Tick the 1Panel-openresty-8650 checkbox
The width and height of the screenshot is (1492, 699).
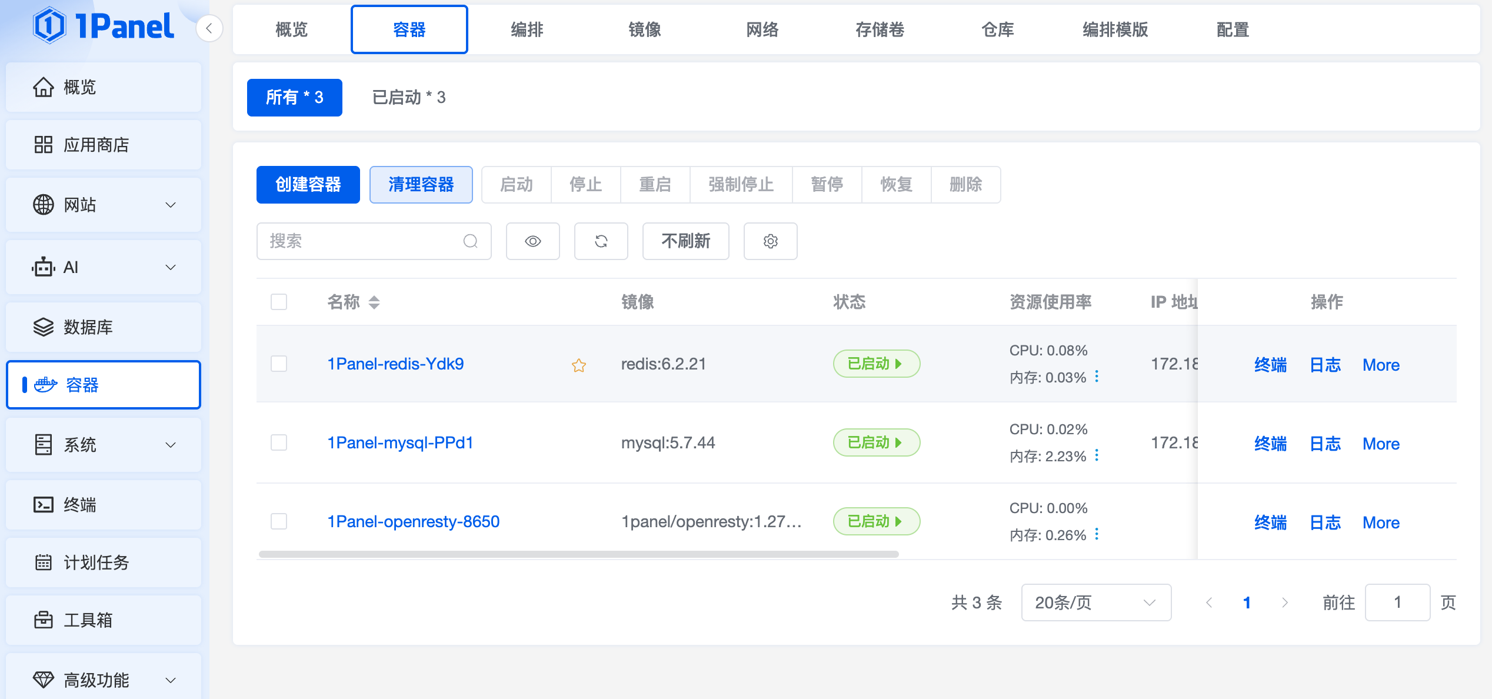[279, 521]
